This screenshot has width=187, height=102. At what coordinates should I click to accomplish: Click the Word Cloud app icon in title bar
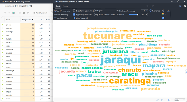tap(57, 1)
